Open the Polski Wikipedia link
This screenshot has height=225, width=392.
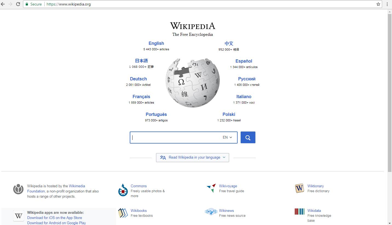pos(229,114)
